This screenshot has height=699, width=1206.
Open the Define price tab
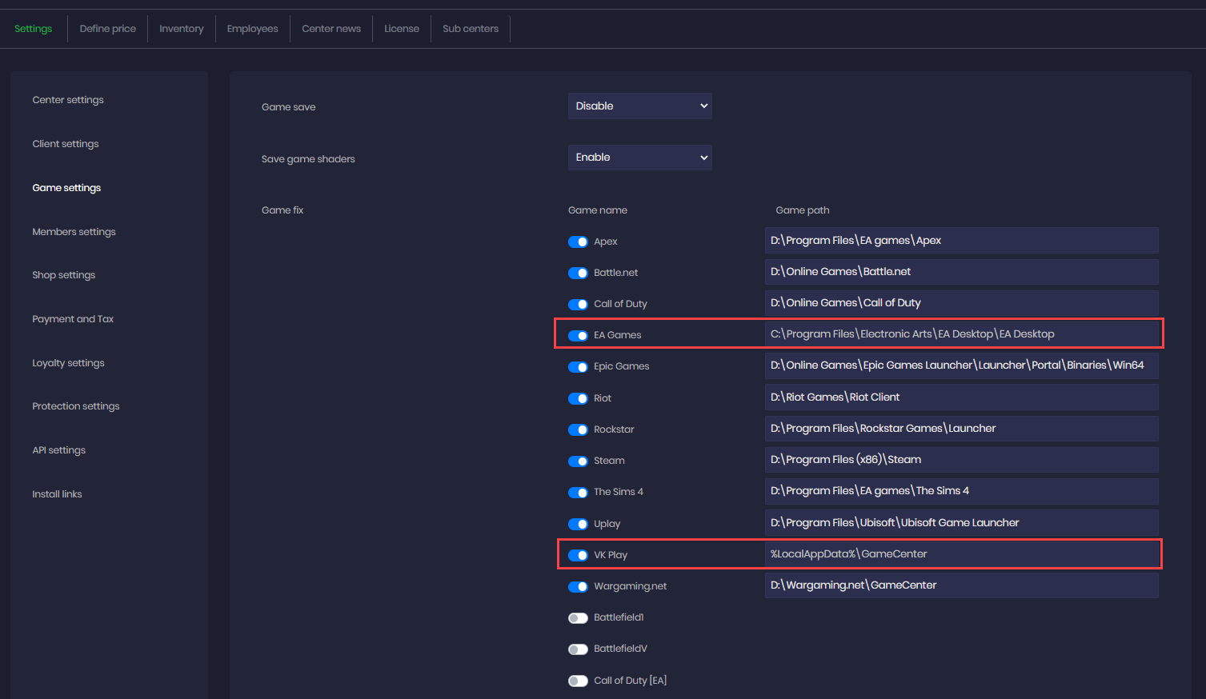pos(108,29)
